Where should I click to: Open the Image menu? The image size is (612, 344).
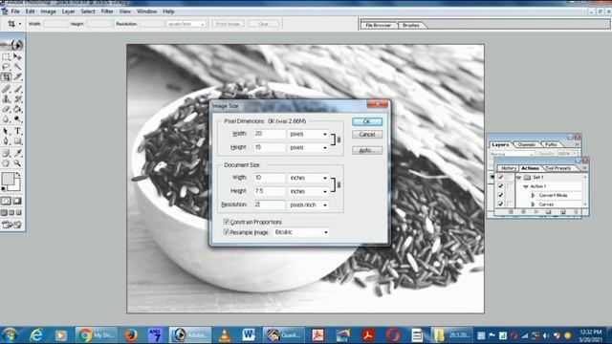[x=49, y=11]
